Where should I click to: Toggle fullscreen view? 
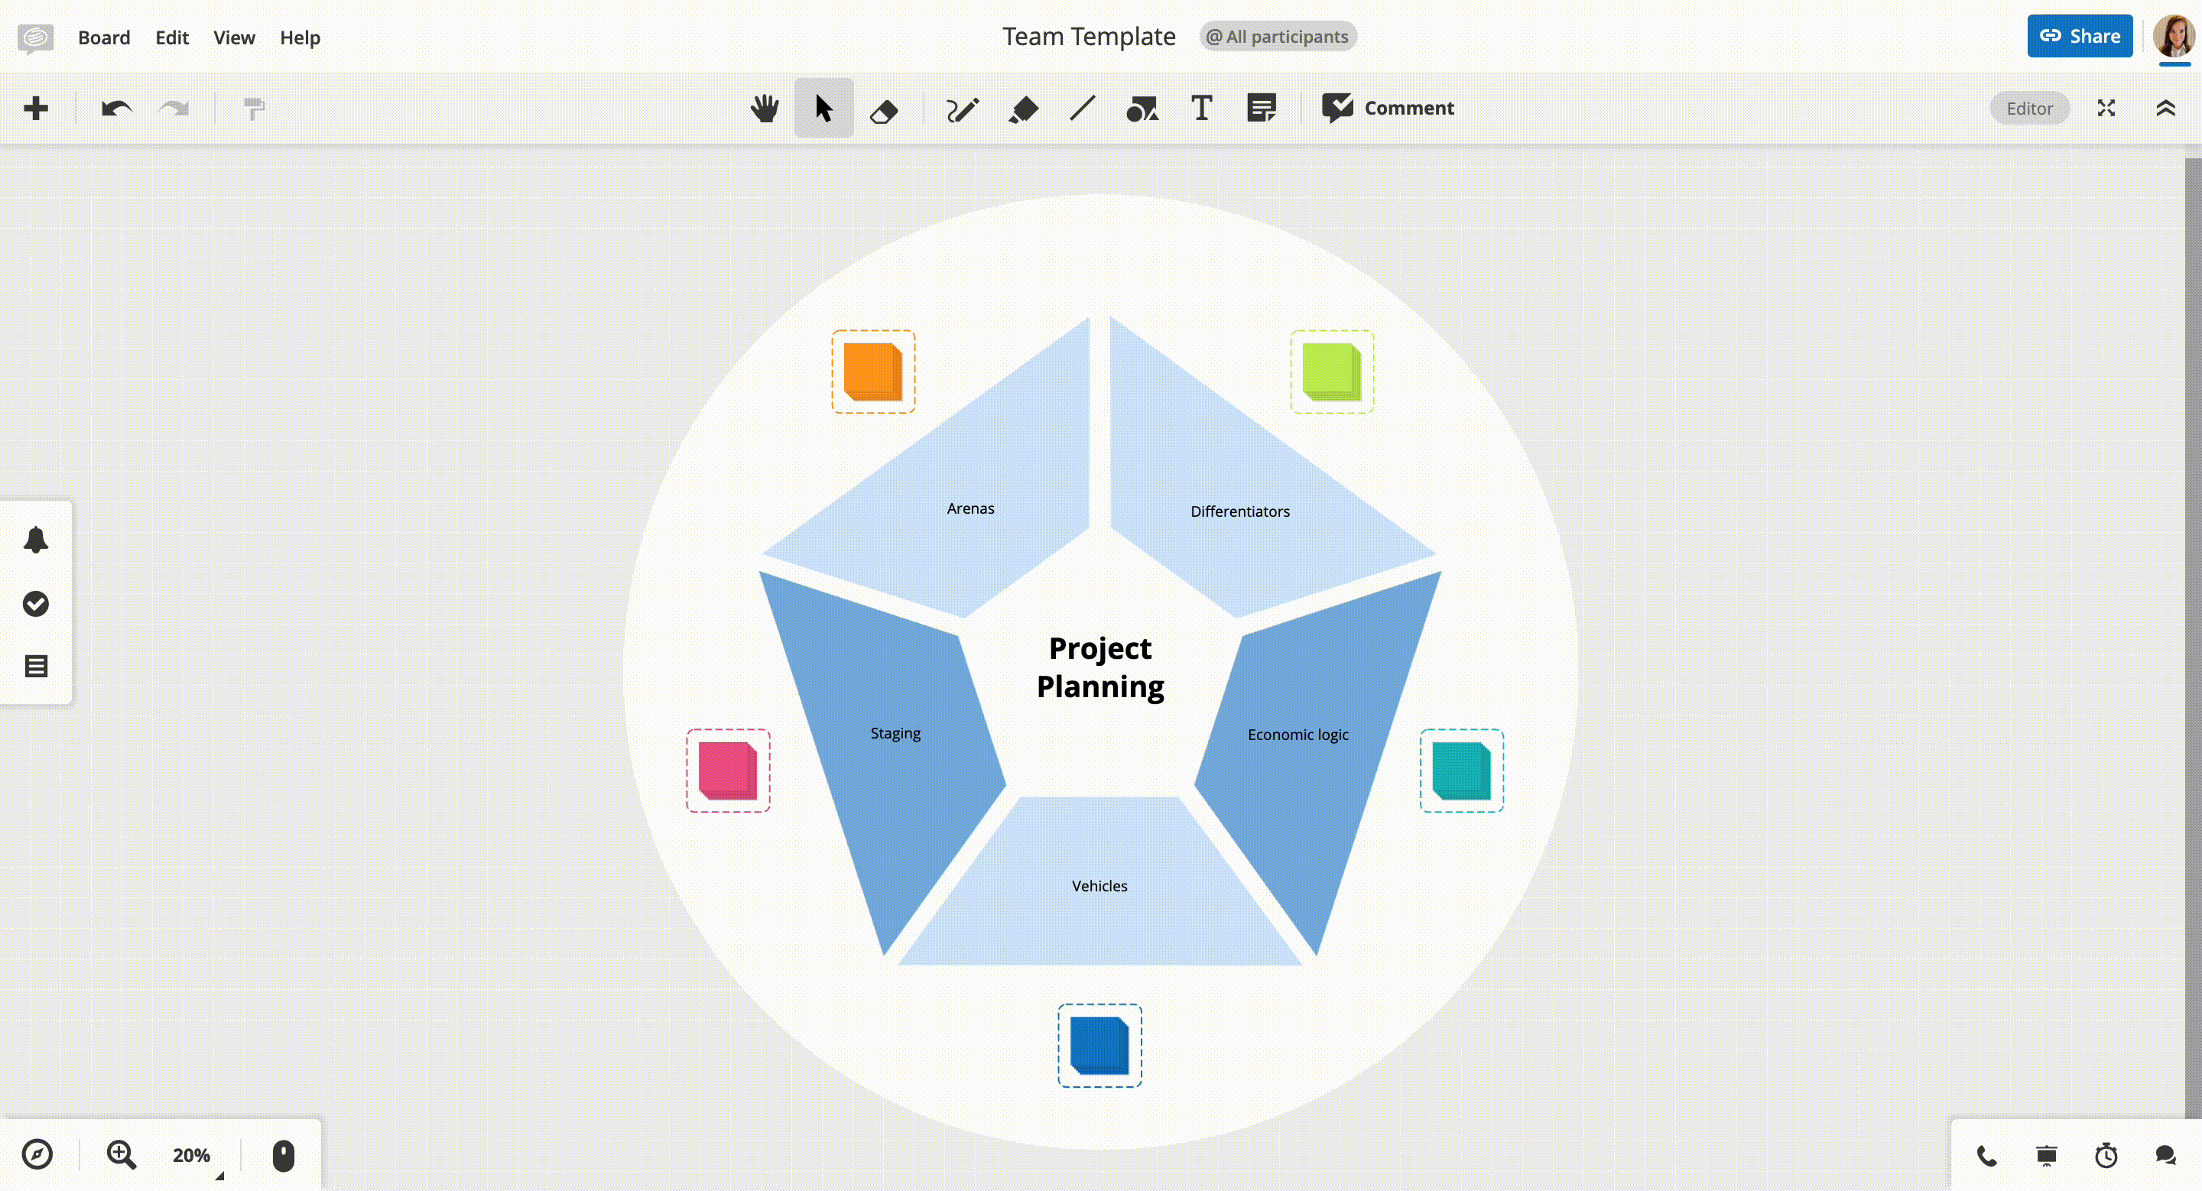point(2106,108)
